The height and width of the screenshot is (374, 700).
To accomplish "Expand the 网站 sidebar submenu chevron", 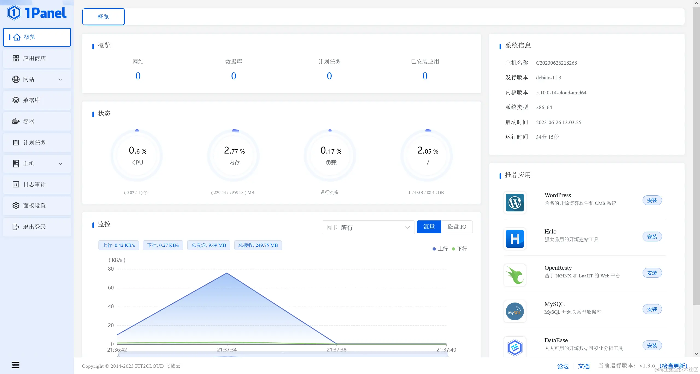I will [60, 79].
